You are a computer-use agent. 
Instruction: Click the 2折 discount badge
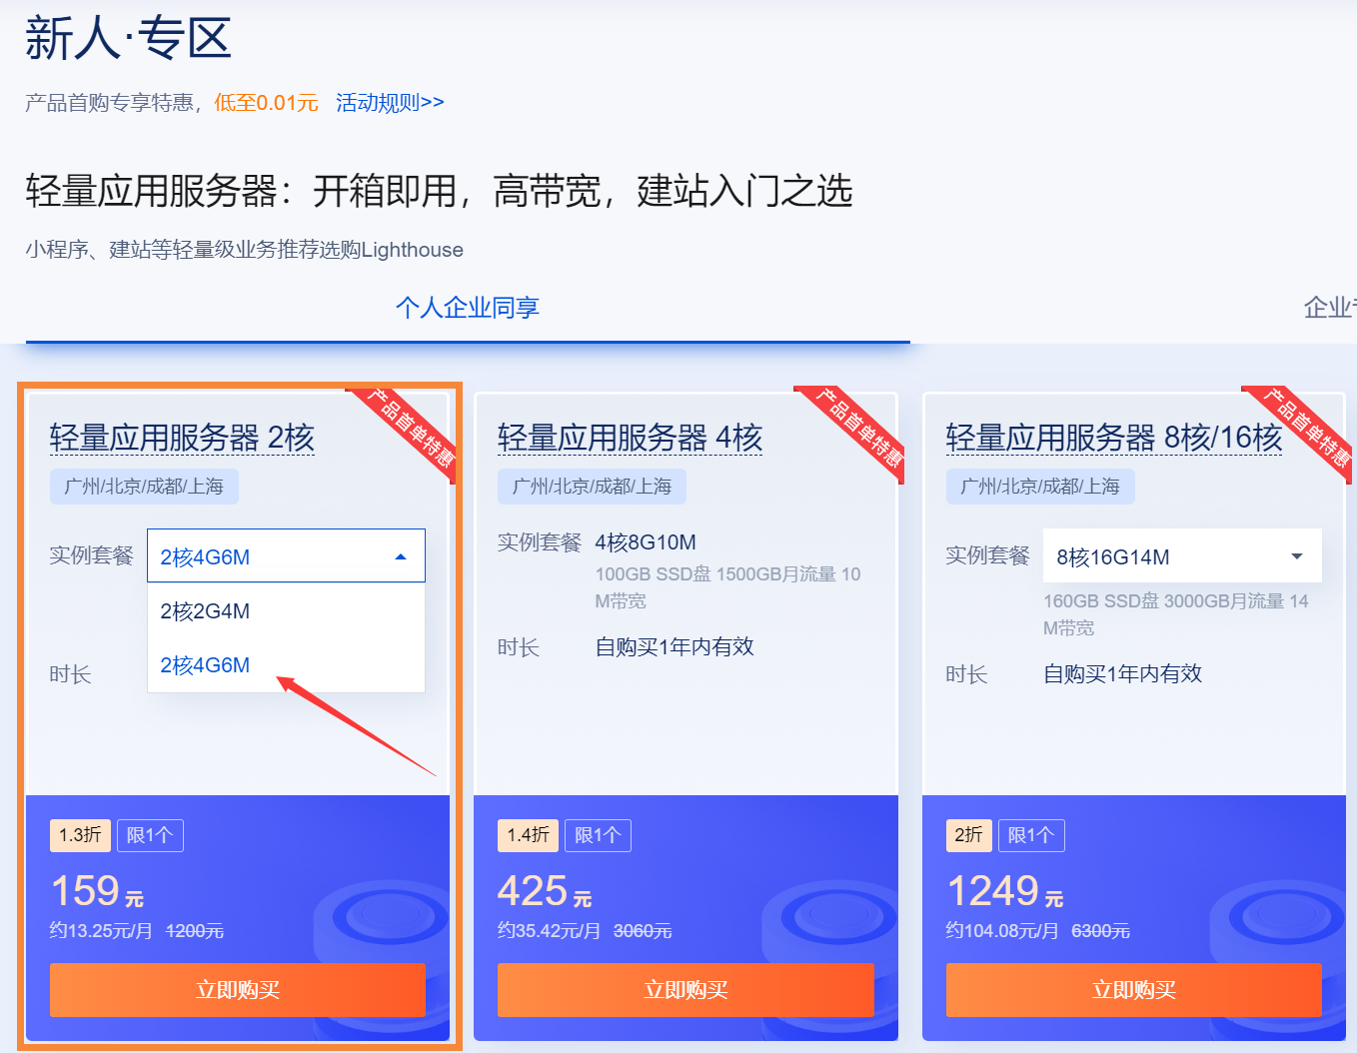969,835
